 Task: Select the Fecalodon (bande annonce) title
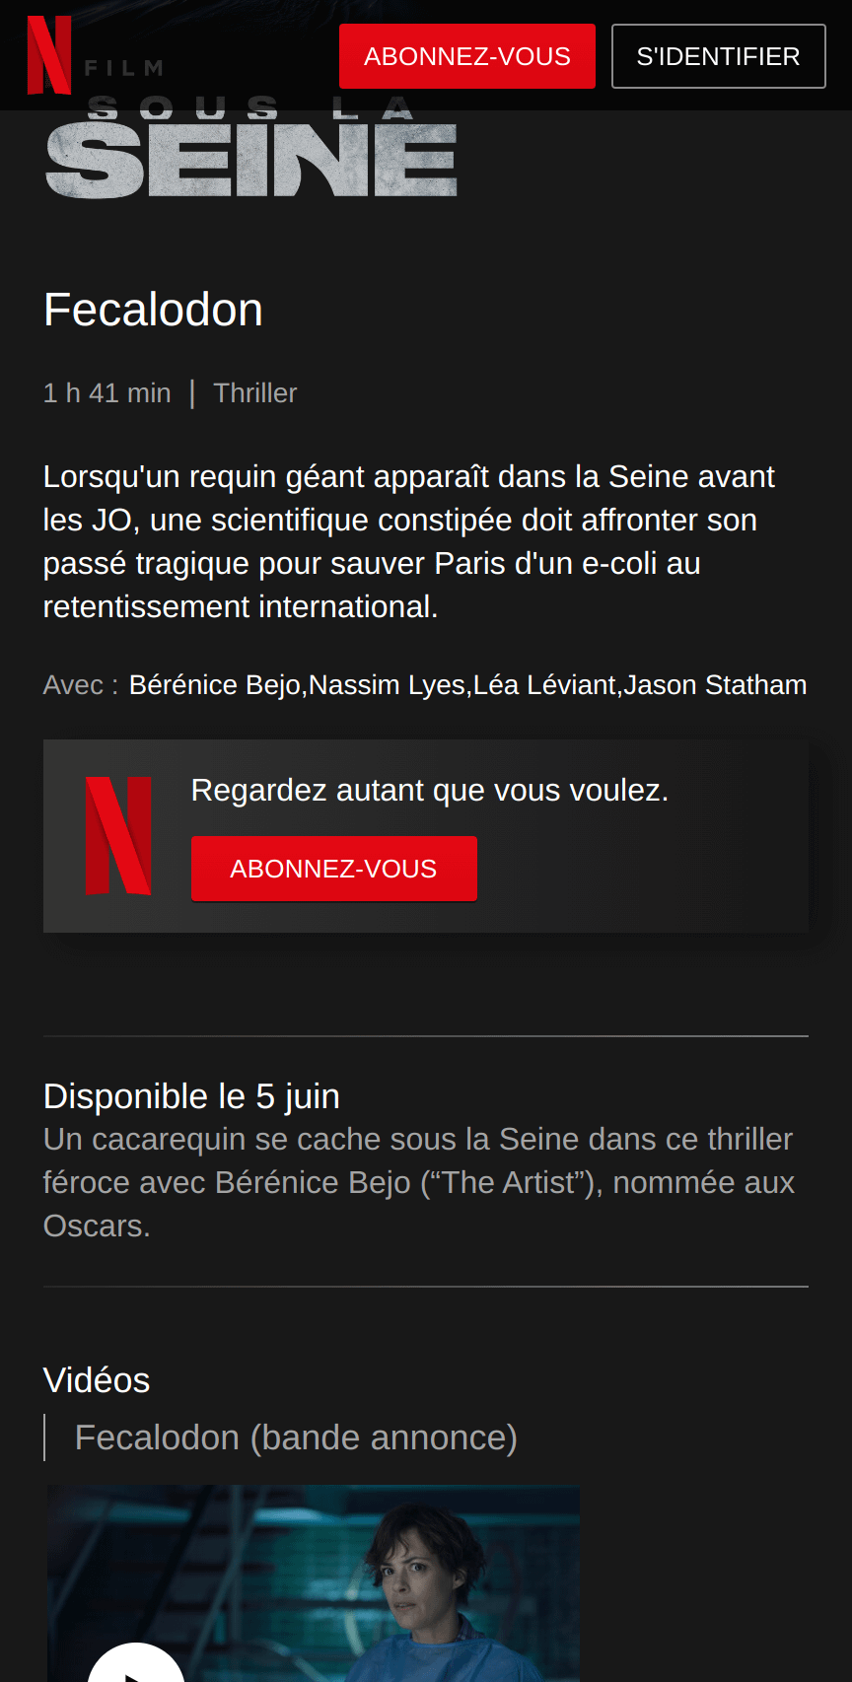pyautogui.click(x=296, y=1437)
